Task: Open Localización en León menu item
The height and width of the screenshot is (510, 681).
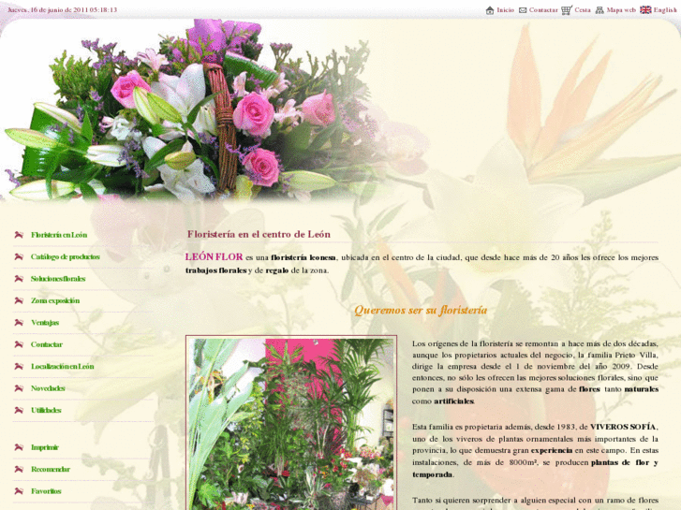Action: (x=63, y=366)
